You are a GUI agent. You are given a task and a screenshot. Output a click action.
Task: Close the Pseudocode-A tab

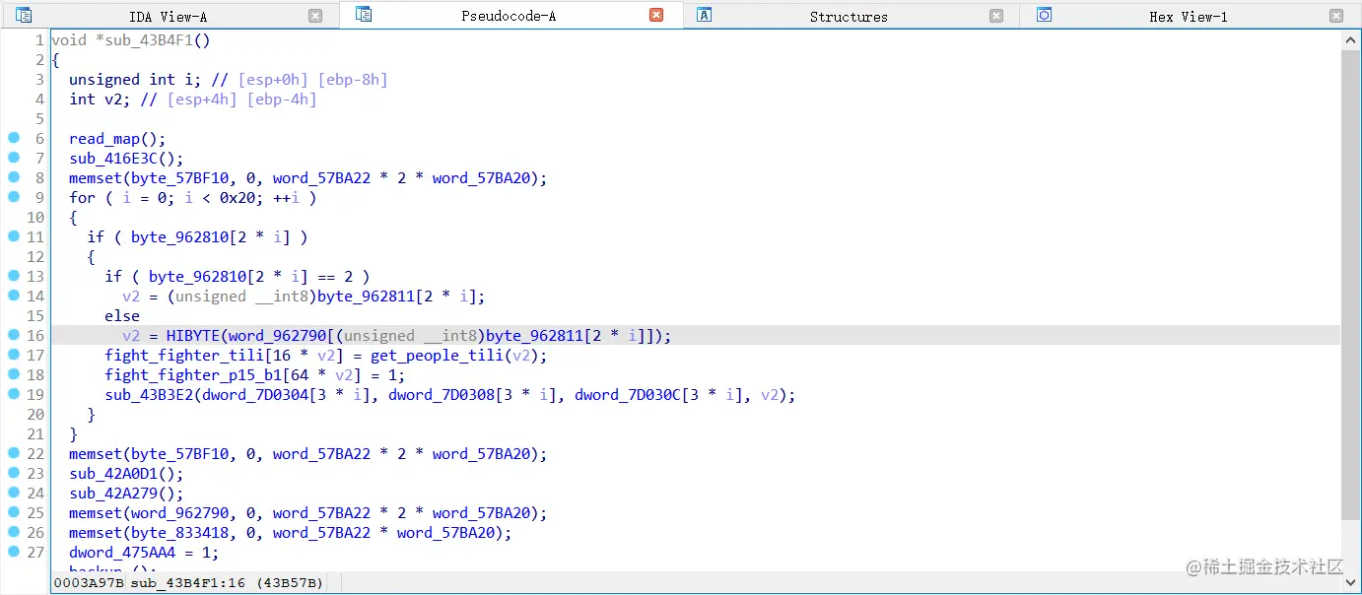click(x=656, y=16)
